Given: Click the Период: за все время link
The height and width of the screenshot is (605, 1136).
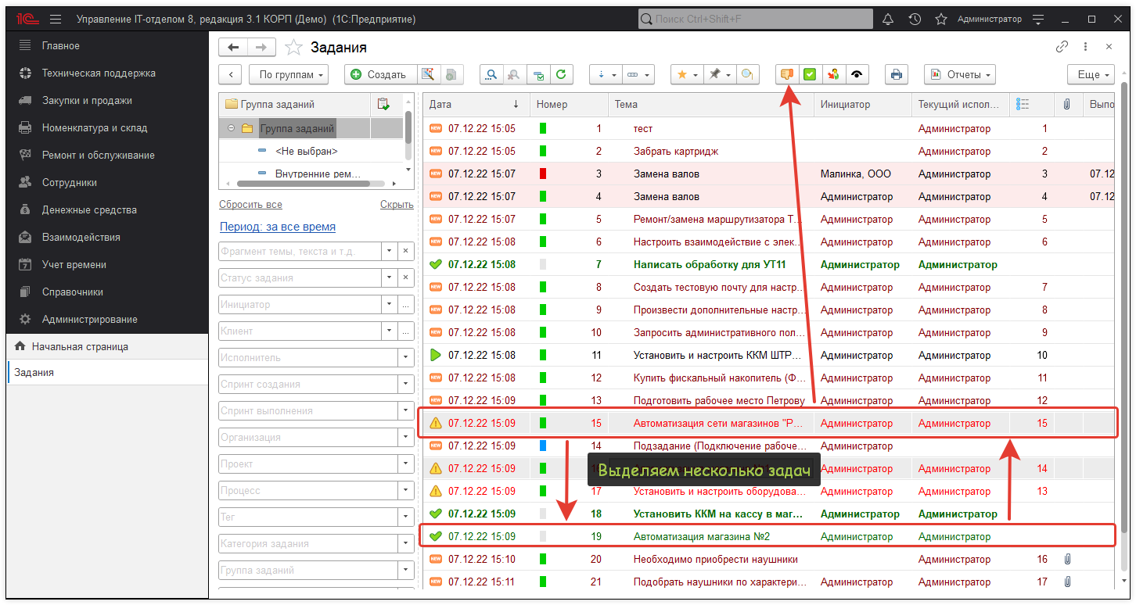Looking at the screenshot, I should point(277,227).
